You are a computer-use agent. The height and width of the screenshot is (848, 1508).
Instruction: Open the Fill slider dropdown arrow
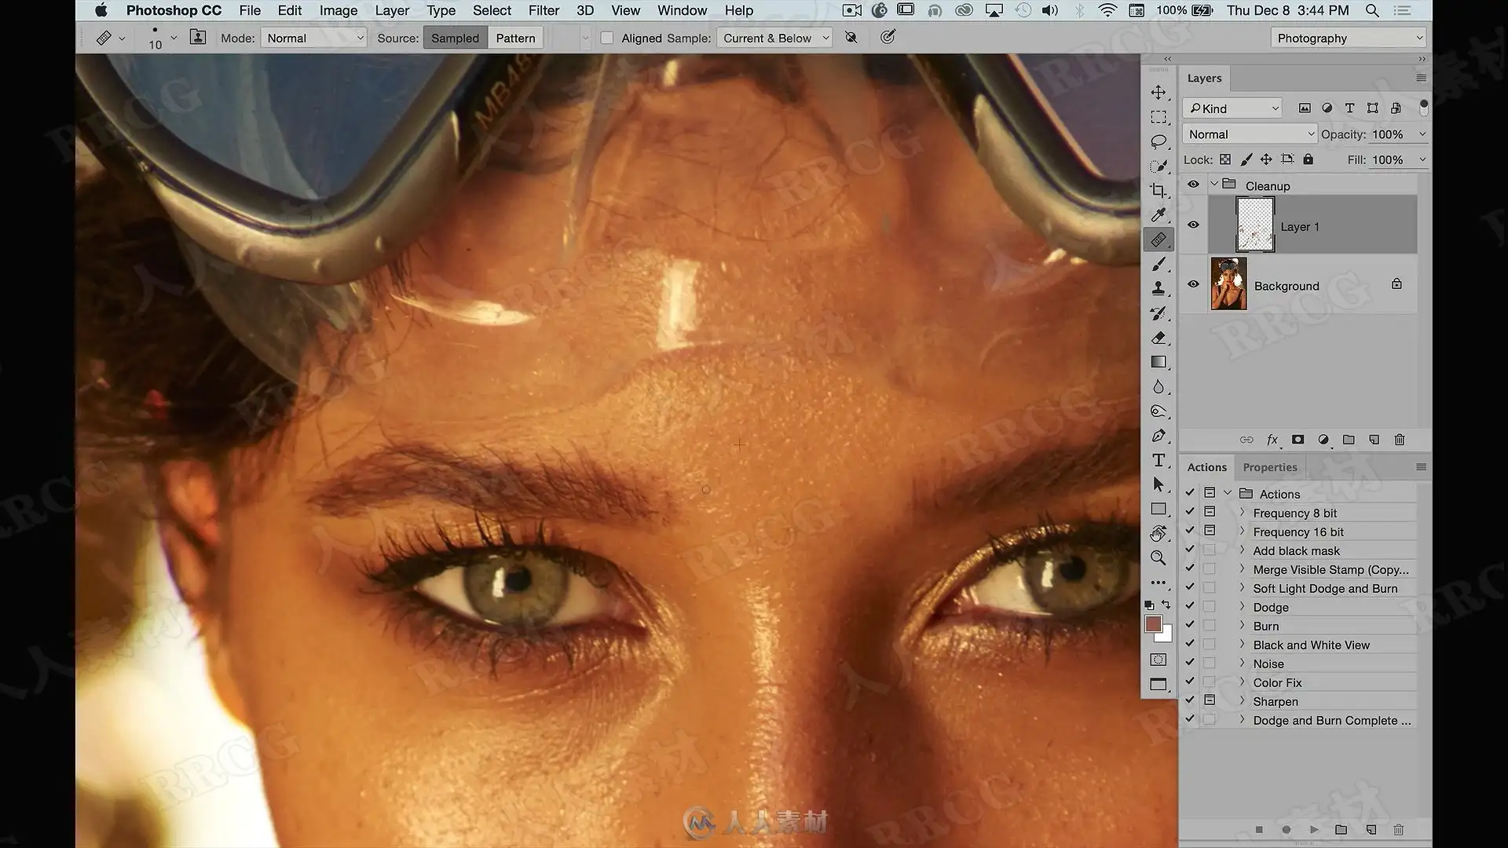(x=1422, y=159)
